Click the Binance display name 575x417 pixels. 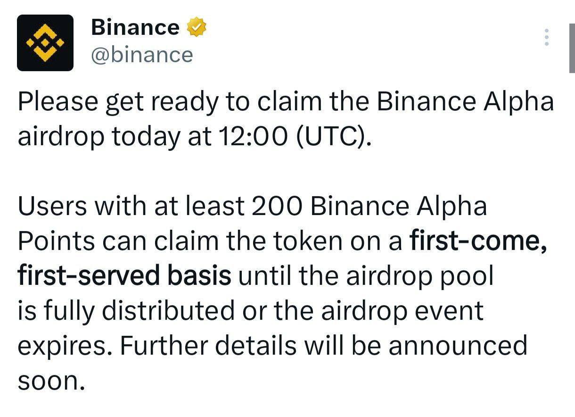pos(135,27)
